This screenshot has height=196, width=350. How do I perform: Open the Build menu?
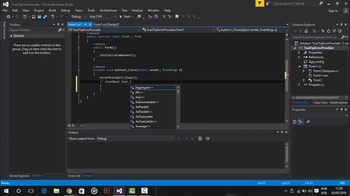point(52,10)
